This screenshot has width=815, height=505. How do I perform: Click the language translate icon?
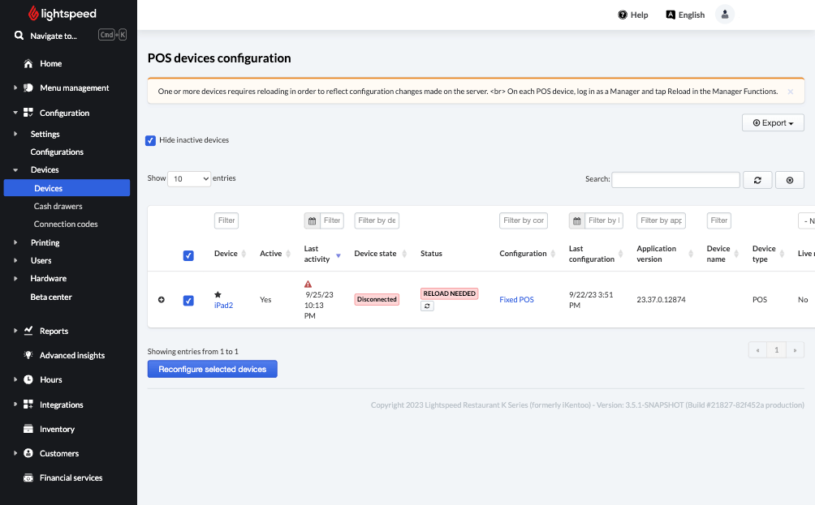671,15
